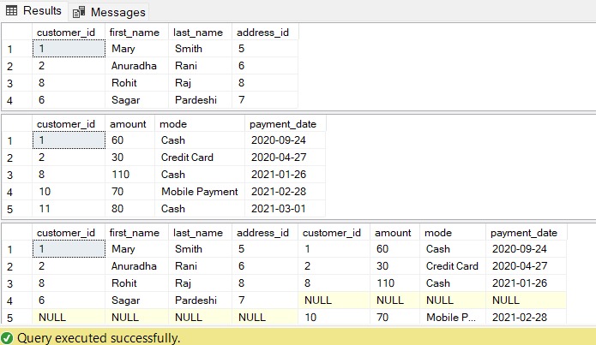Open the Messages tab
Image resolution: width=596 pixels, height=345 pixels.
[109, 12]
